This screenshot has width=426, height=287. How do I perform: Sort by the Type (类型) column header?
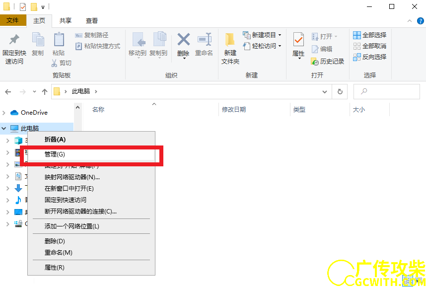tap(299, 110)
